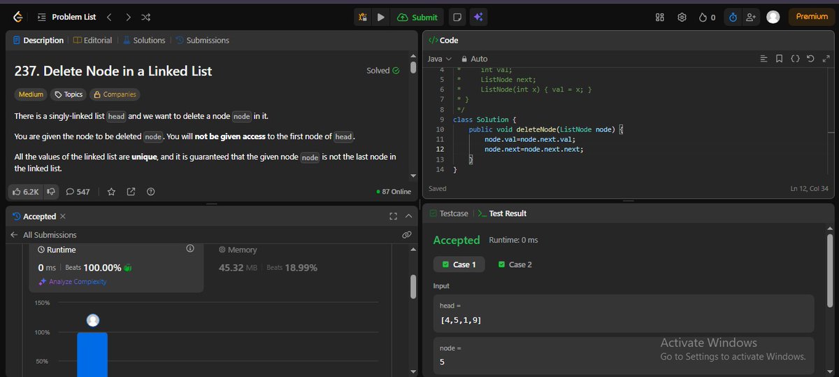Switch to the Solutions tab
Screen dimensions: 839x377
(144, 41)
